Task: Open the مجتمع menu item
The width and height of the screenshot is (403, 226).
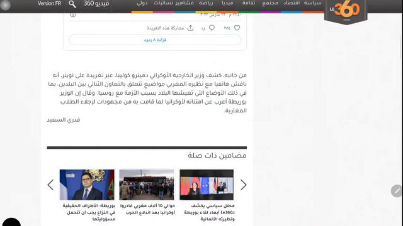Action: click(x=270, y=3)
